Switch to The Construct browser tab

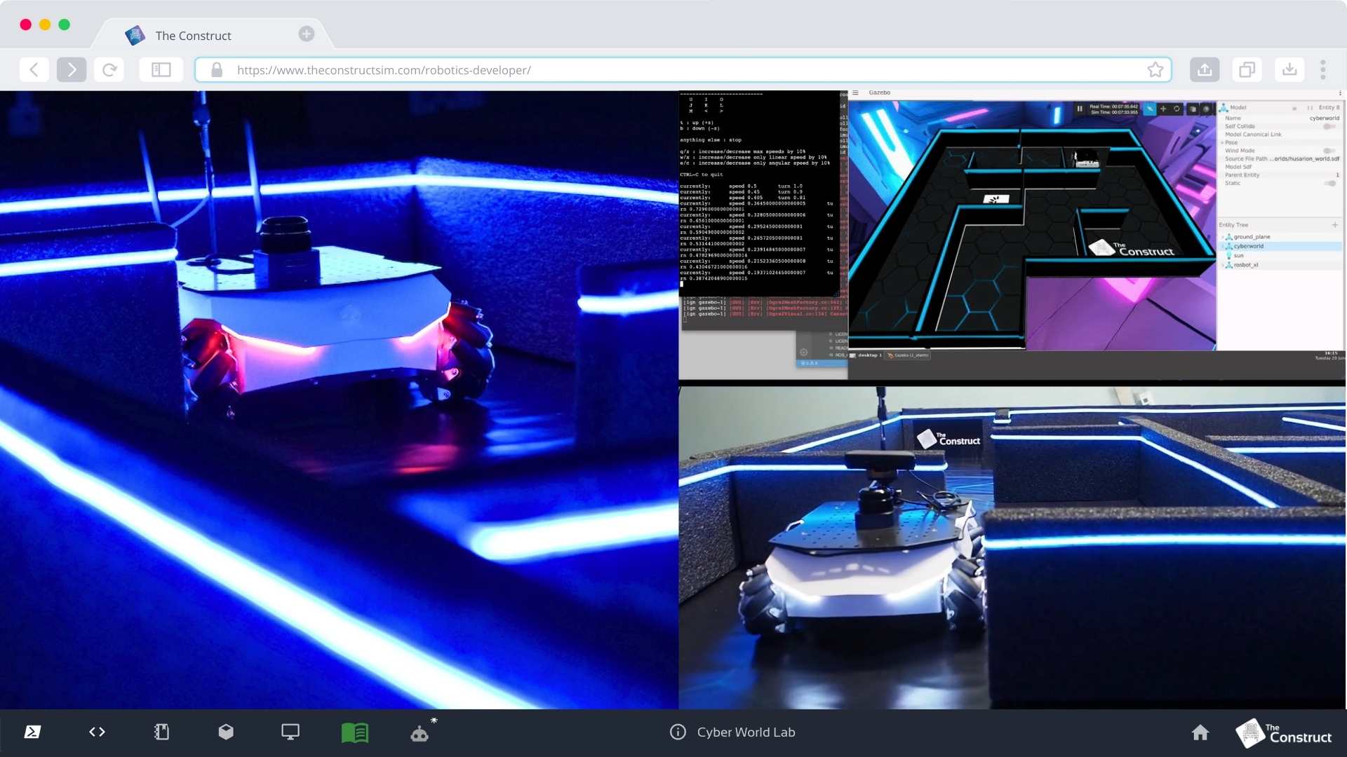coord(194,35)
